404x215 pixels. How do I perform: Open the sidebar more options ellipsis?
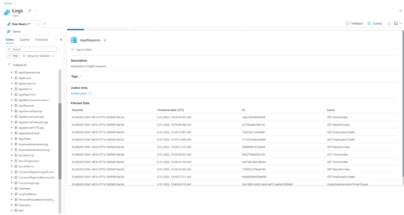(x=56, y=40)
